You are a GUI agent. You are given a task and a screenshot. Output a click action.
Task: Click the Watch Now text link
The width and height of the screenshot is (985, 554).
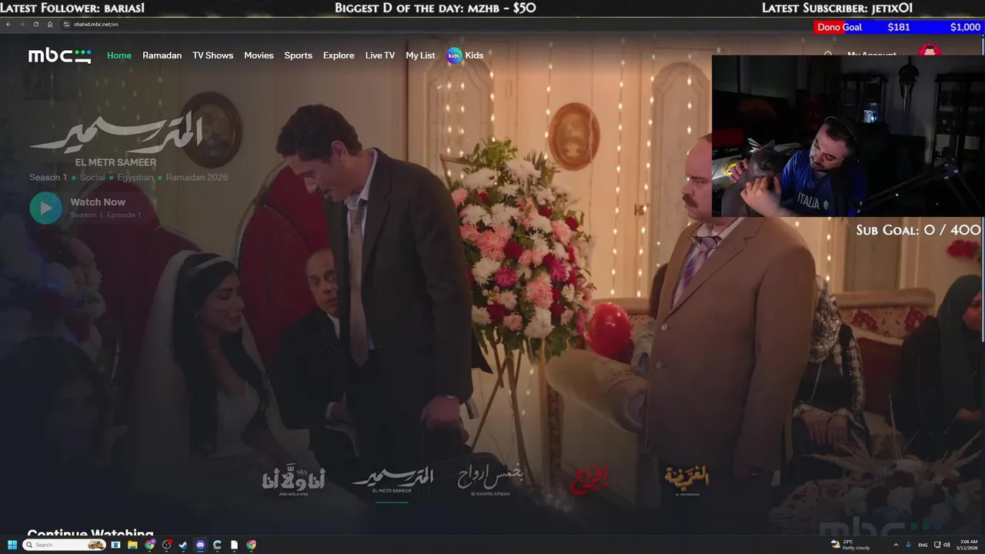98,202
